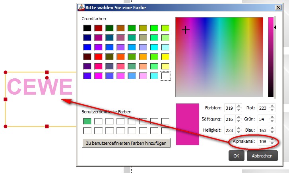The height and width of the screenshot is (173, 289).
Task: Click the Sättigung value field
Action: pos(230,119)
